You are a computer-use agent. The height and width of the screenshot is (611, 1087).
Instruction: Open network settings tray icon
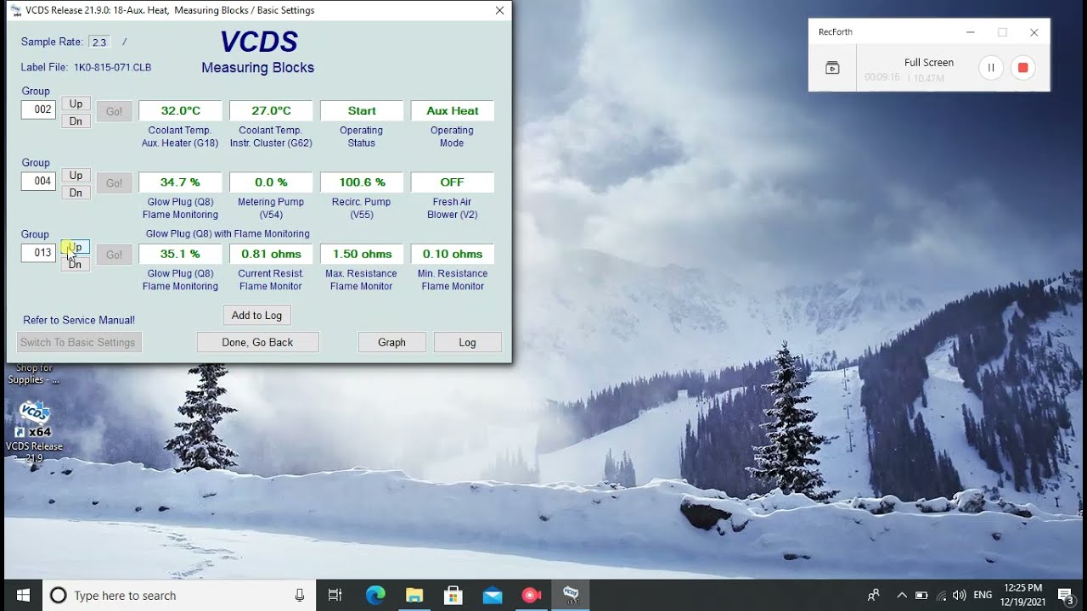(941, 596)
